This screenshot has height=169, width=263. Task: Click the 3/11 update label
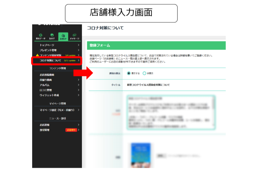point(70,61)
